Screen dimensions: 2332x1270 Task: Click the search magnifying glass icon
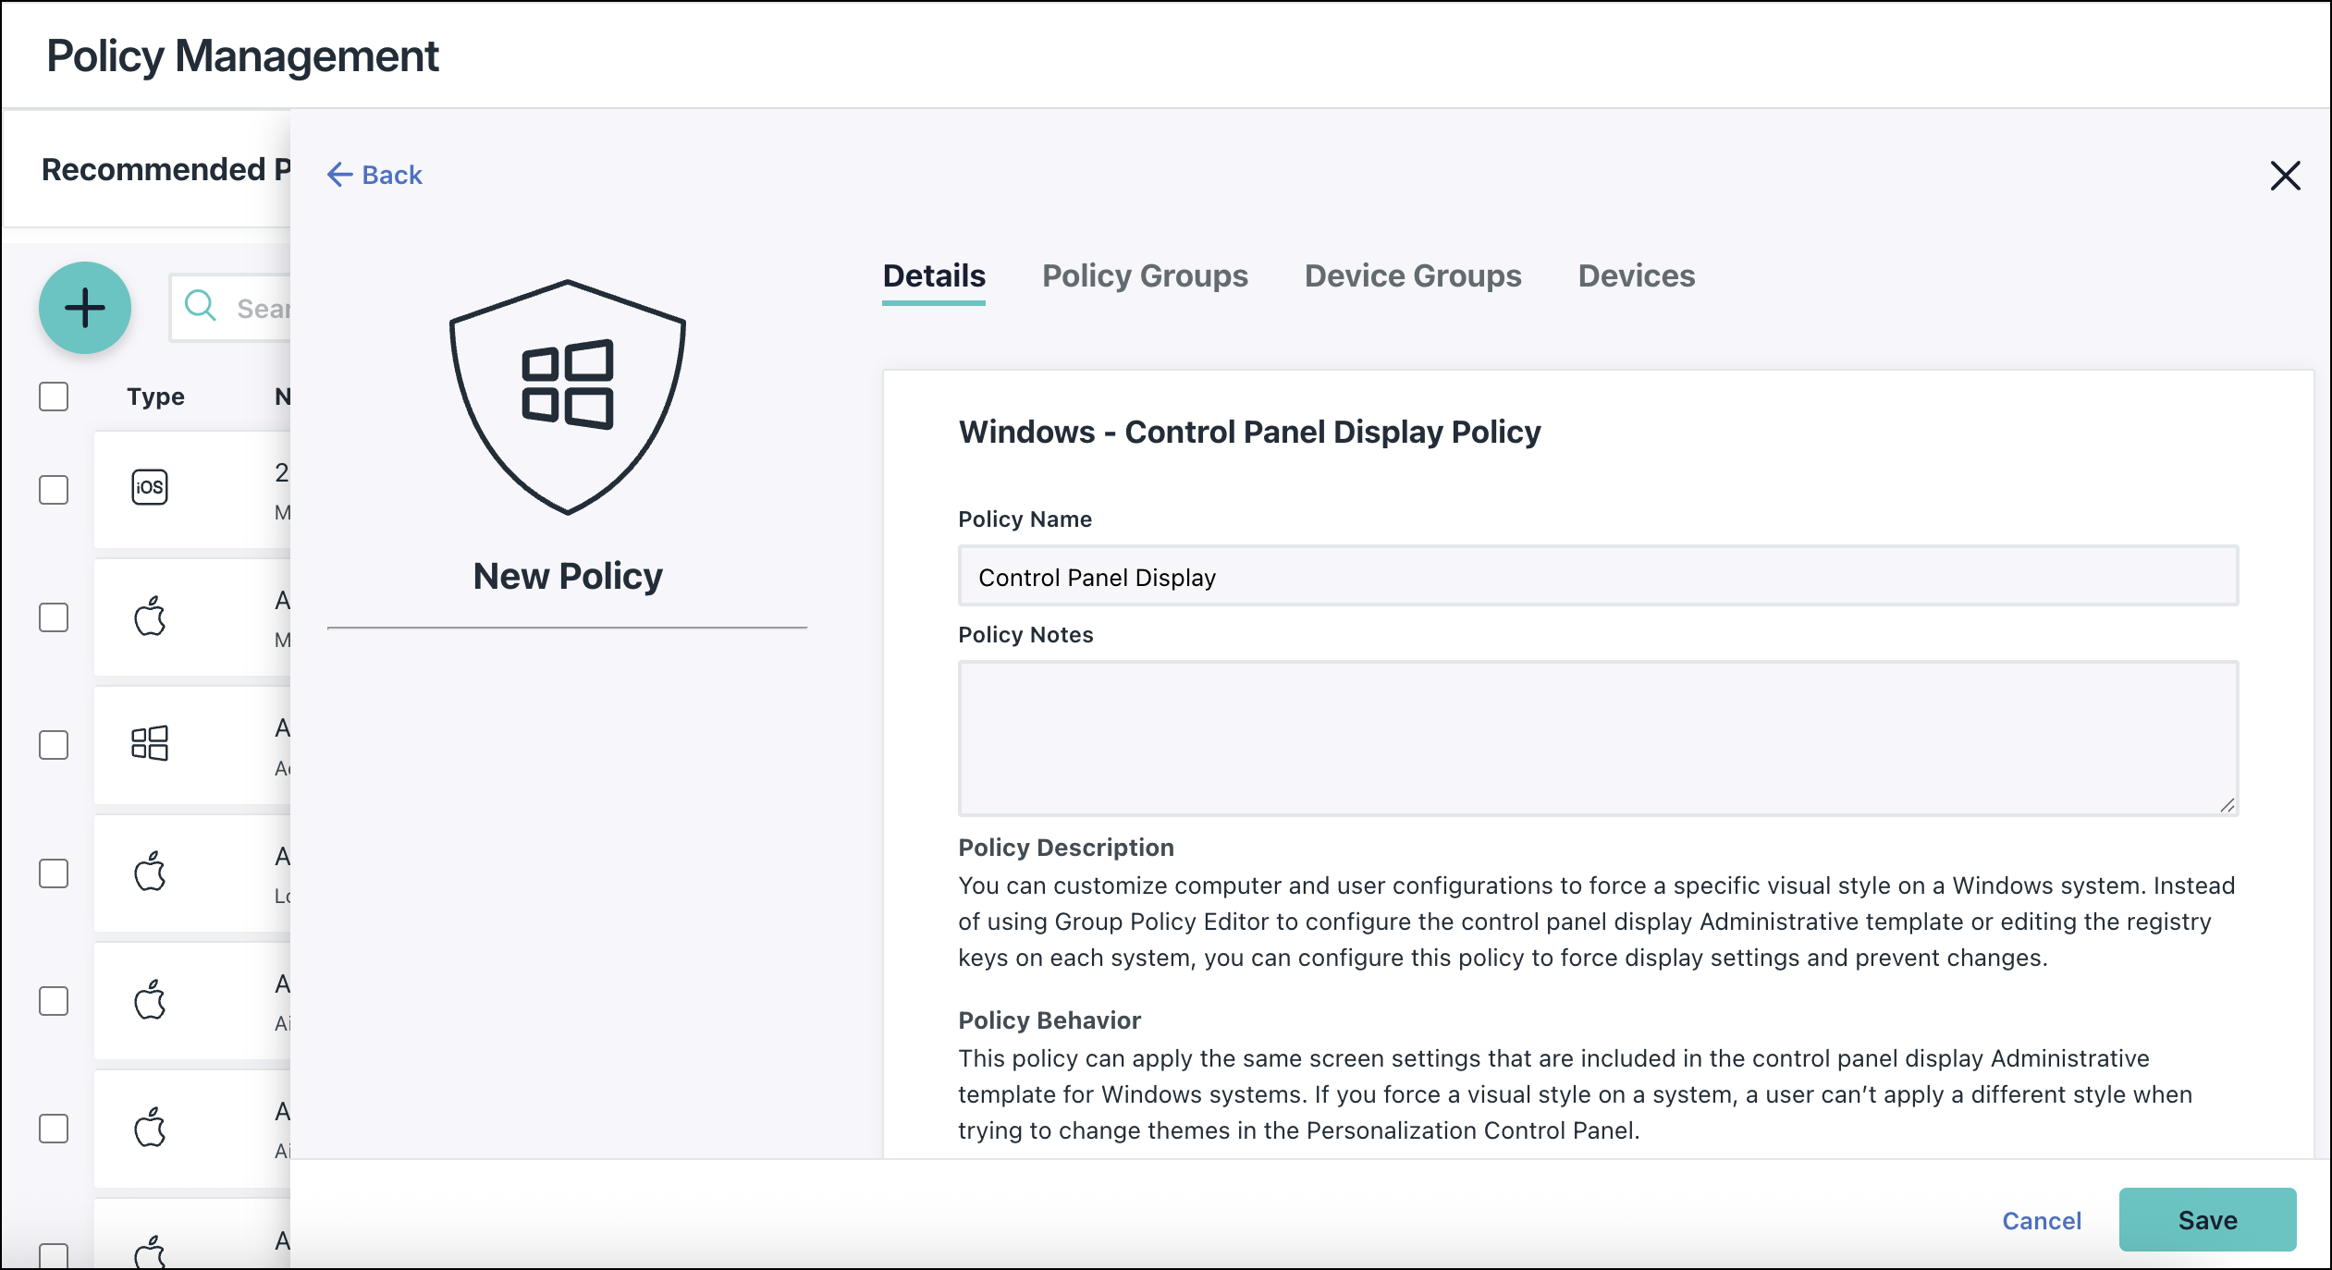(202, 306)
